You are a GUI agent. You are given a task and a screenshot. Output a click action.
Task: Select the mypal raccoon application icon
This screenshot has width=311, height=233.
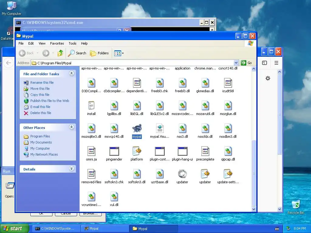point(137,128)
